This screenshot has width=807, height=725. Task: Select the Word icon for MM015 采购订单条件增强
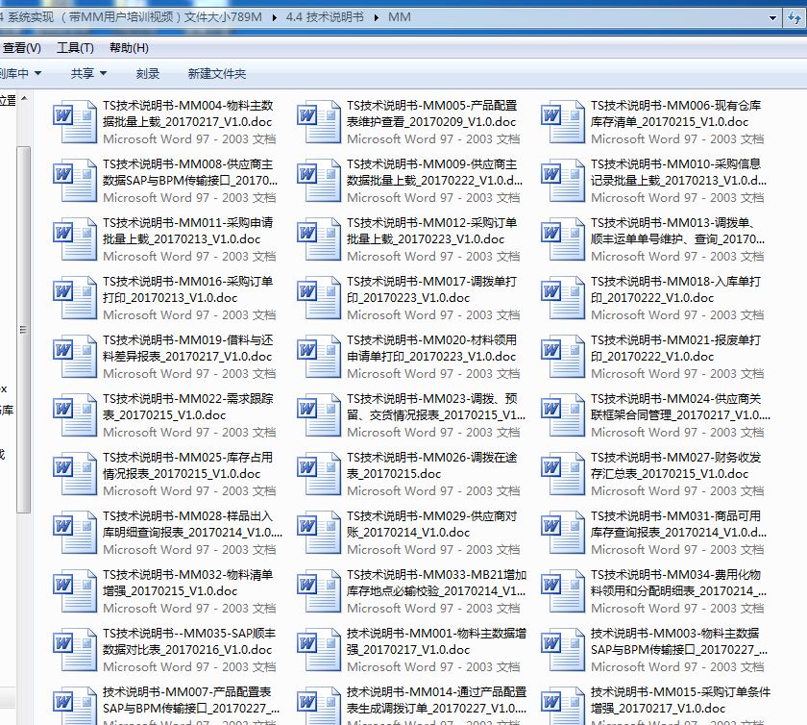563,706
